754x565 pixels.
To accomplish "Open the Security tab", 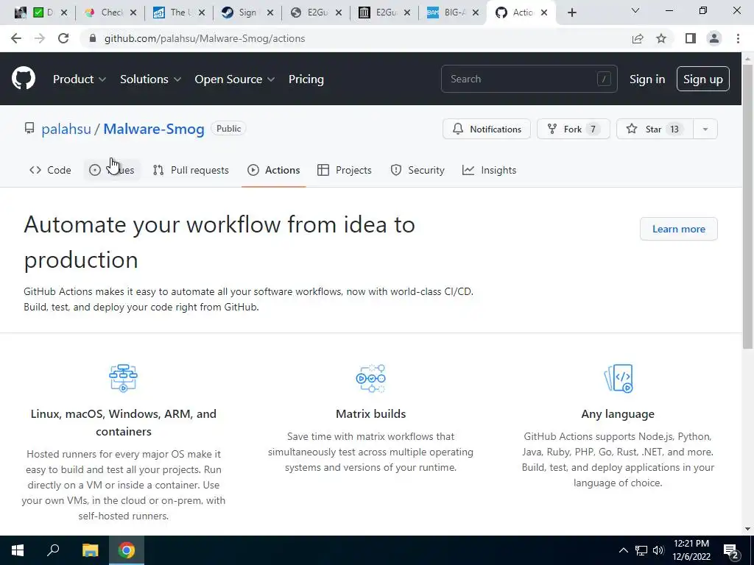I will click(x=417, y=170).
